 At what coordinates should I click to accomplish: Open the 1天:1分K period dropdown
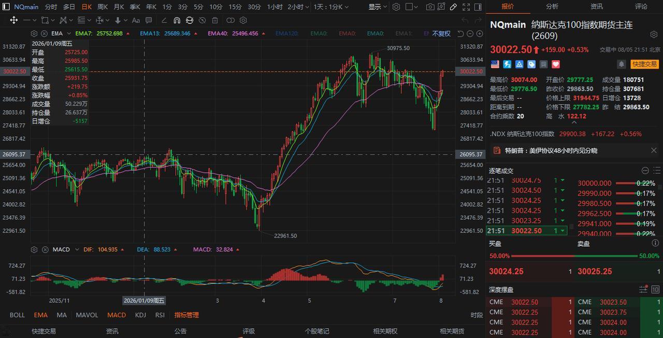[x=331, y=7]
